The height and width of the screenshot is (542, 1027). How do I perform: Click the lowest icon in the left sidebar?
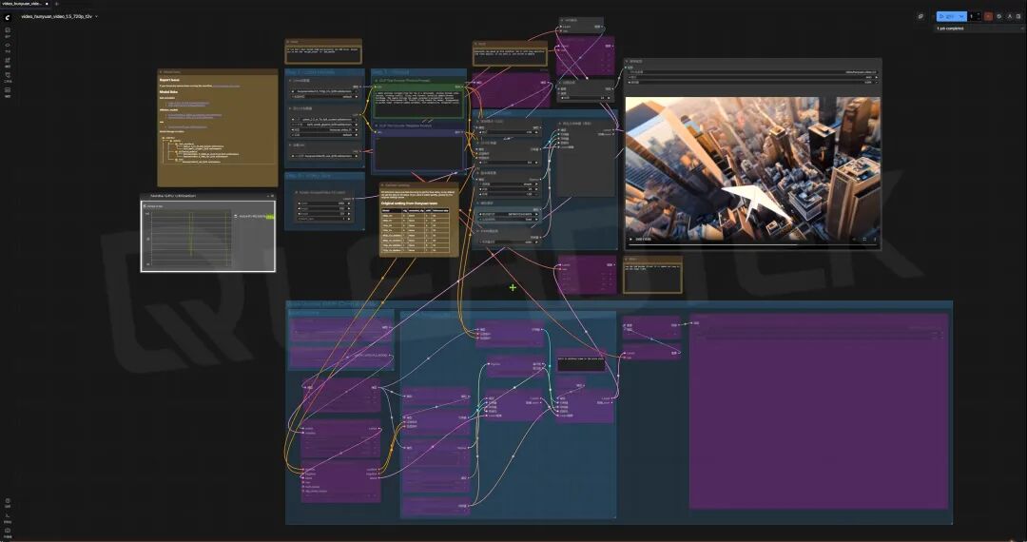click(x=8, y=531)
